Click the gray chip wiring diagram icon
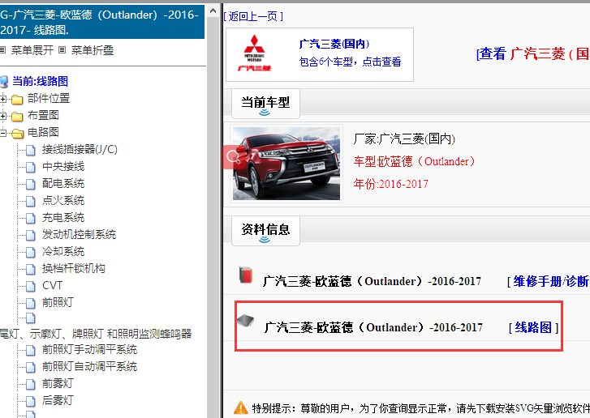 point(246,321)
